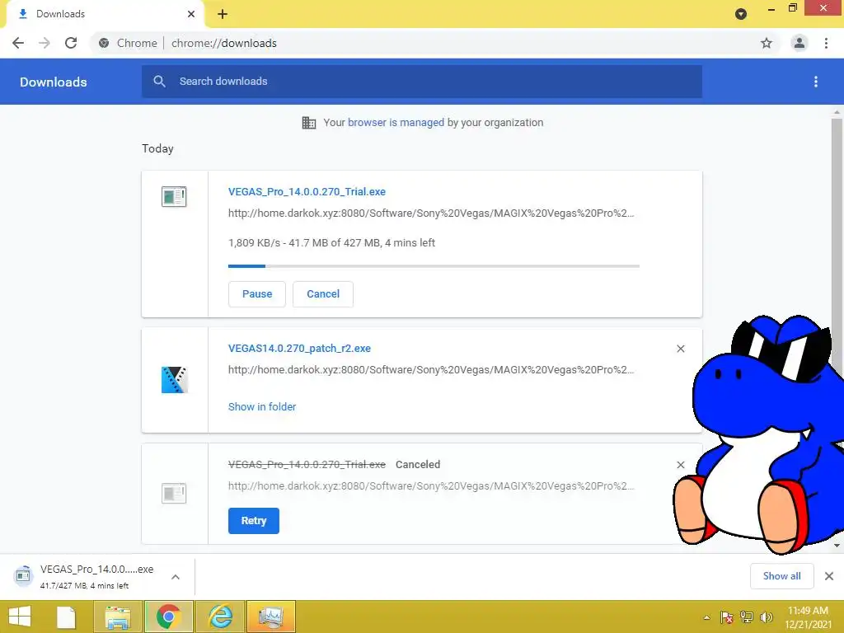Screen dimensions: 844x633
Task: Click the download progress bar
Action: [x=434, y=266]
